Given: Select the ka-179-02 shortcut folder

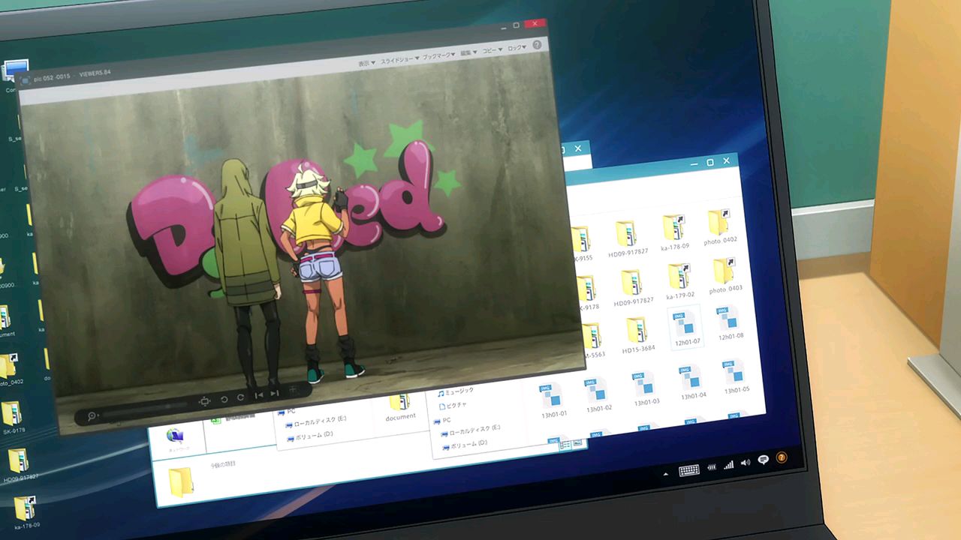Looking at the screenshot, I should coord(679,280).
